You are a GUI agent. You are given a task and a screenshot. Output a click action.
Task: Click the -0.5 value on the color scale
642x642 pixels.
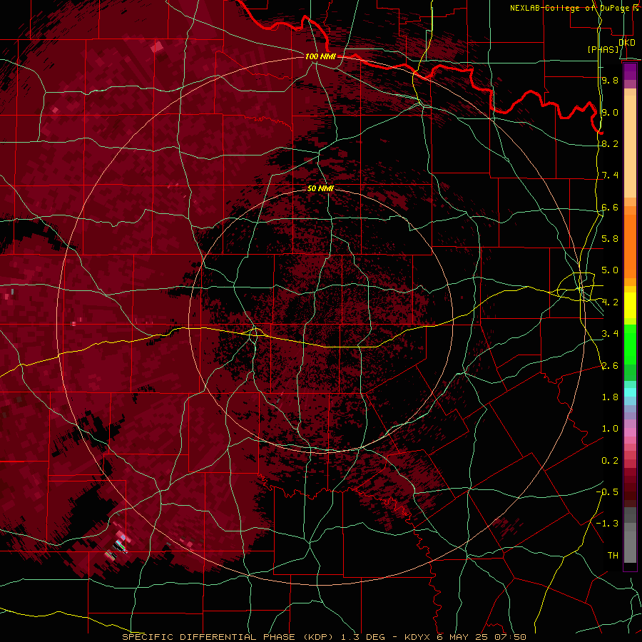[607, 491]
